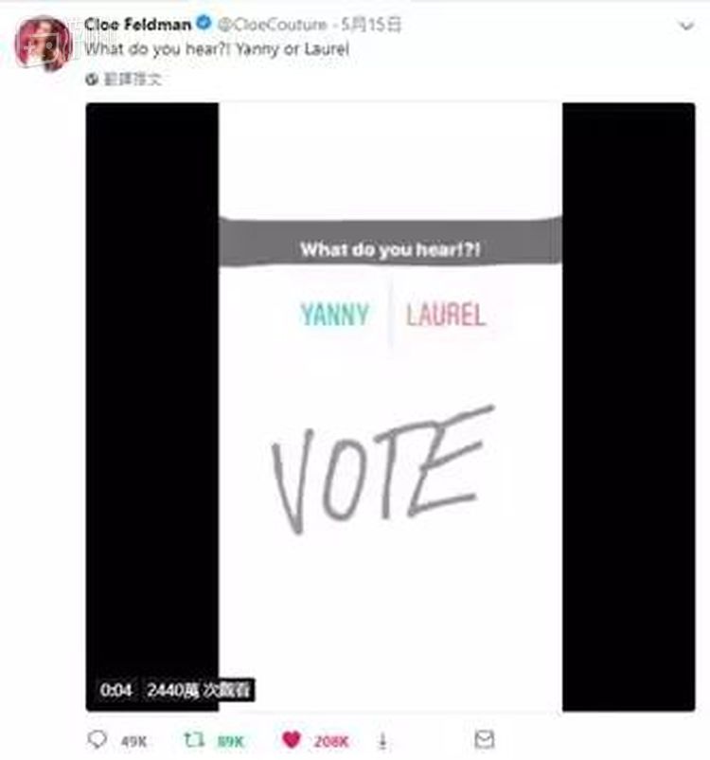Screen dimensions: 710x760
Task: Click the VOTE handwriting in video
Action: coord(382,469)
